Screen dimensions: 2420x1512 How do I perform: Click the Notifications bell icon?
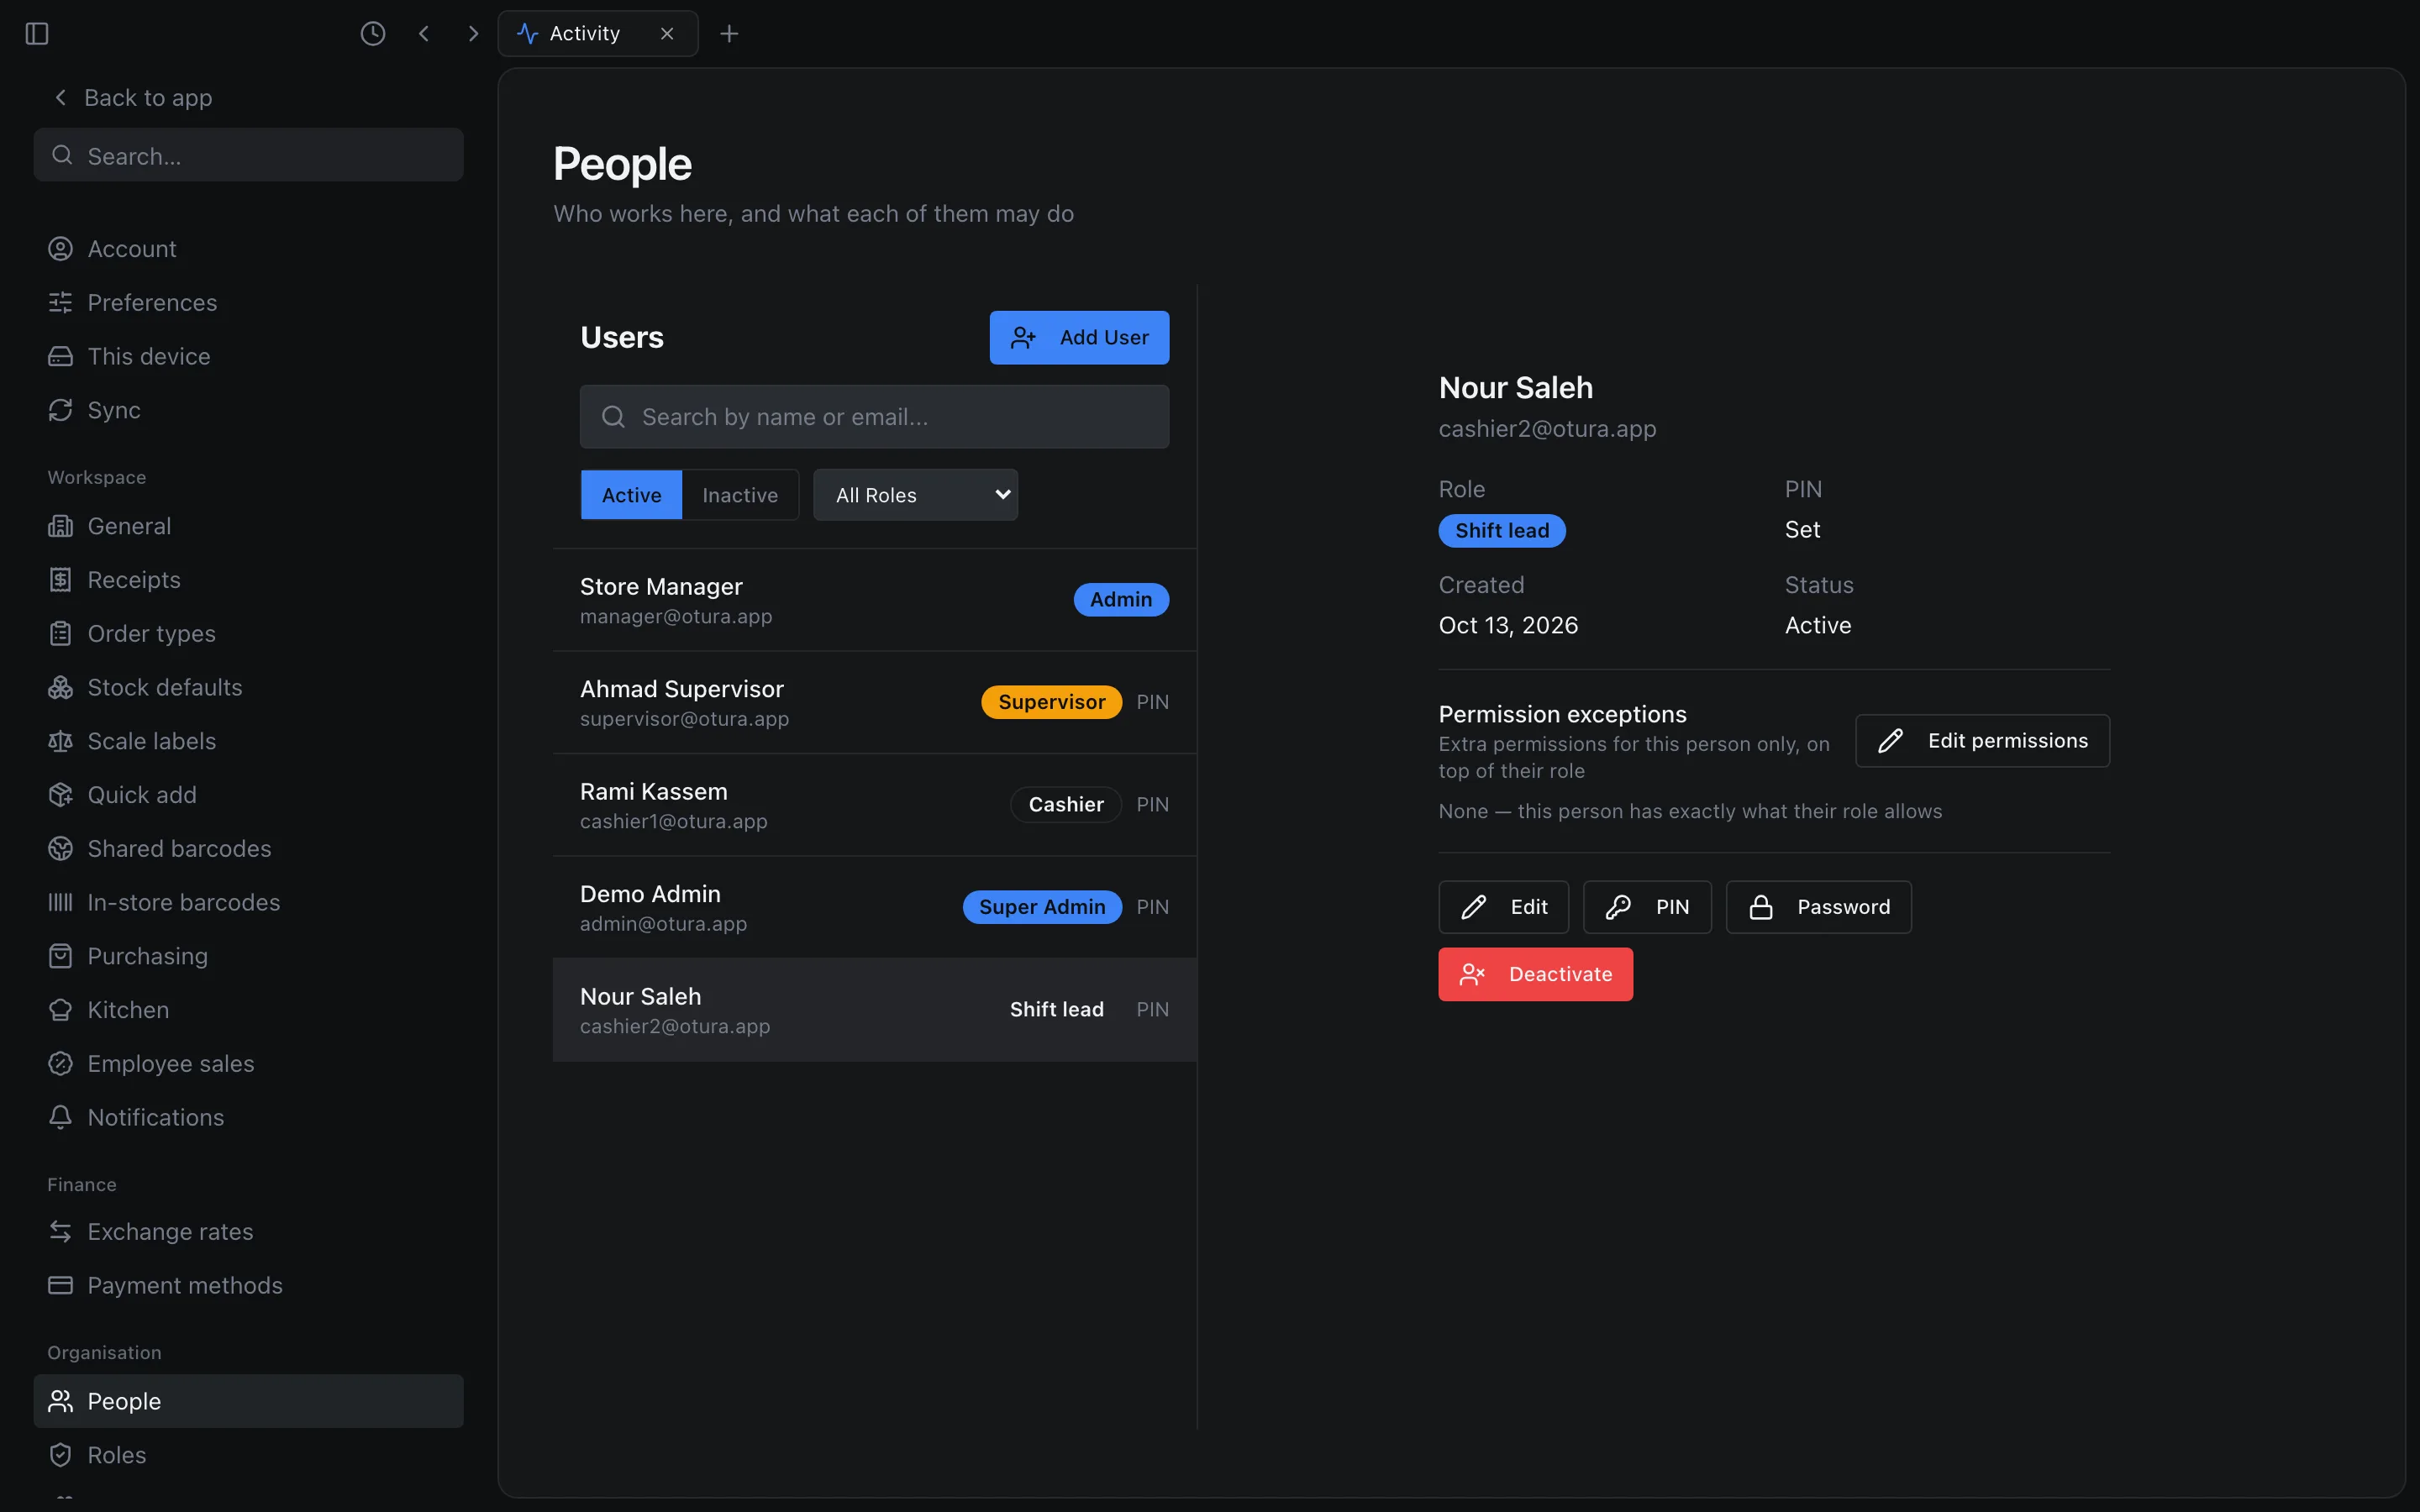click(61, 1117)
